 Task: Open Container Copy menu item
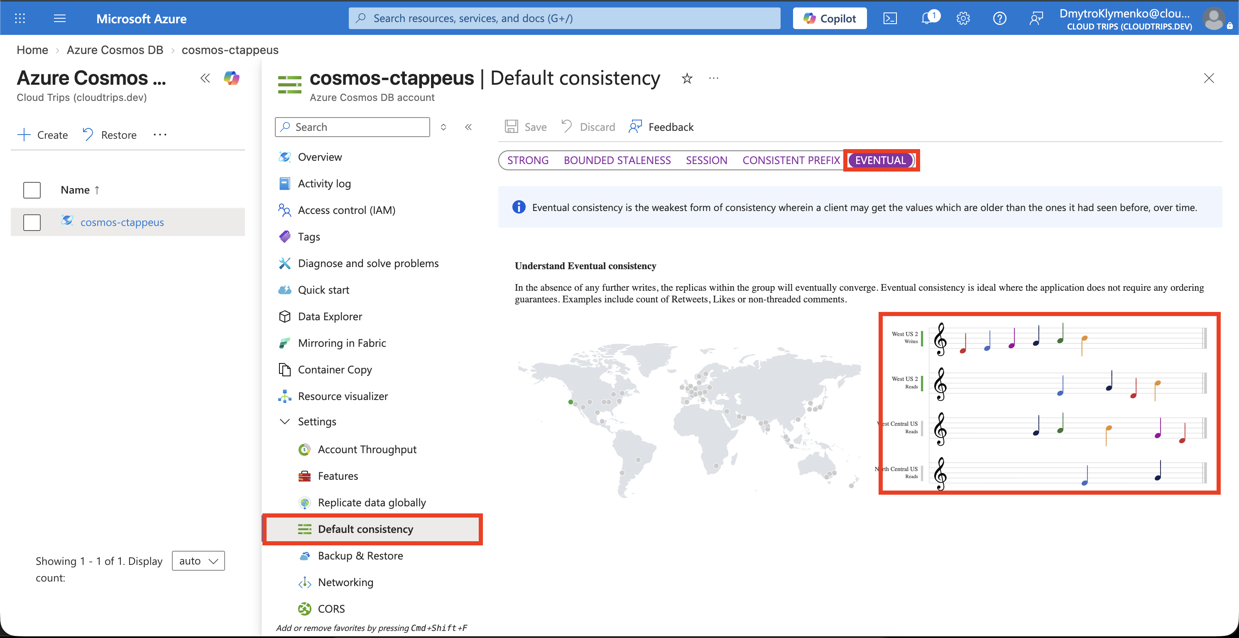coord(335,370)
